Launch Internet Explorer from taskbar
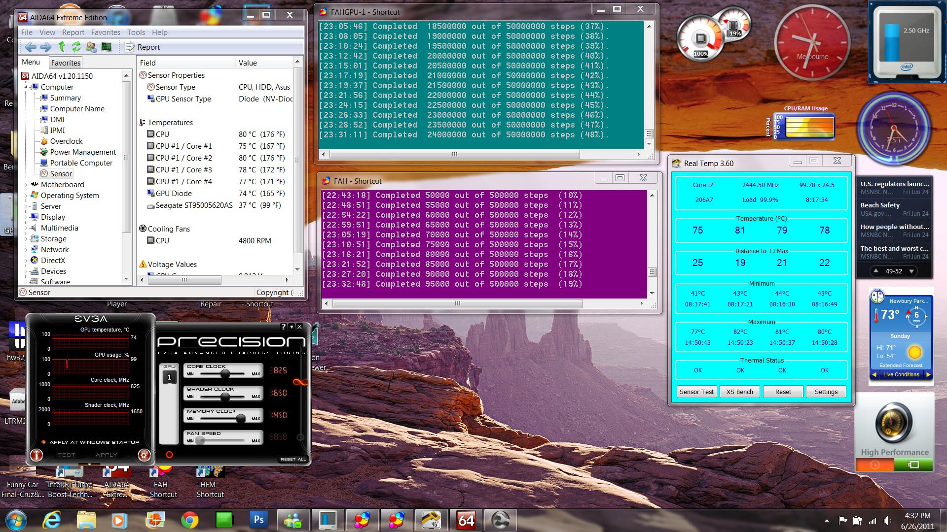947x532 pixels. click(52, 520)
